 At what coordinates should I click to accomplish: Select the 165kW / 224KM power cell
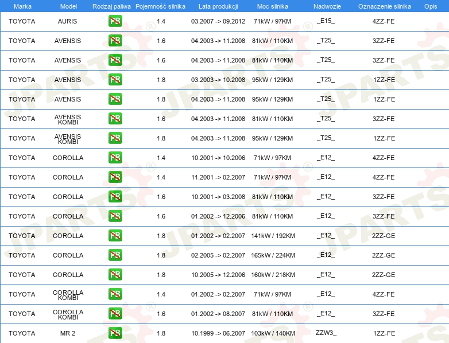coord(273,255)
